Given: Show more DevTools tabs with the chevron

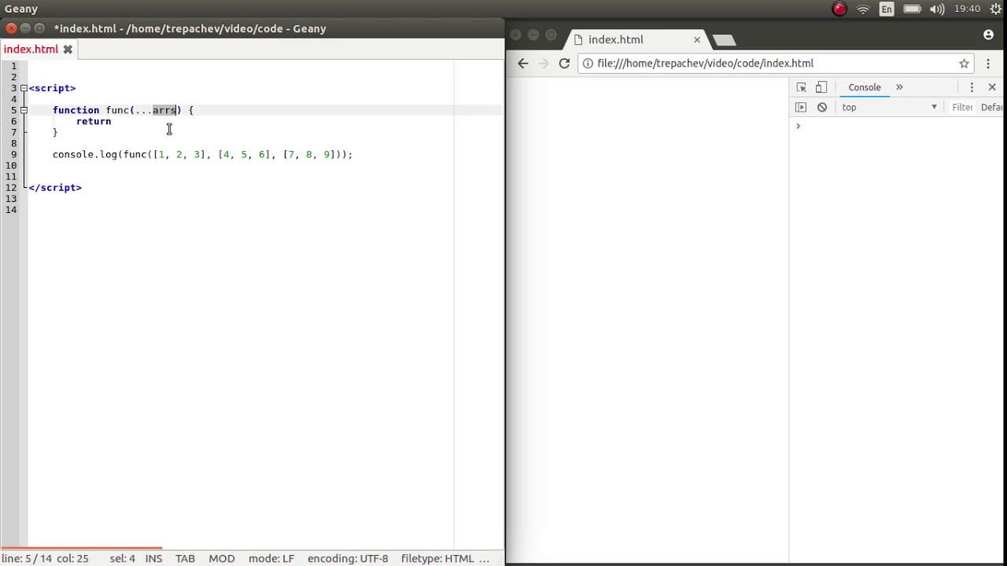Looking at the screenshot, I should pos(899,87).
